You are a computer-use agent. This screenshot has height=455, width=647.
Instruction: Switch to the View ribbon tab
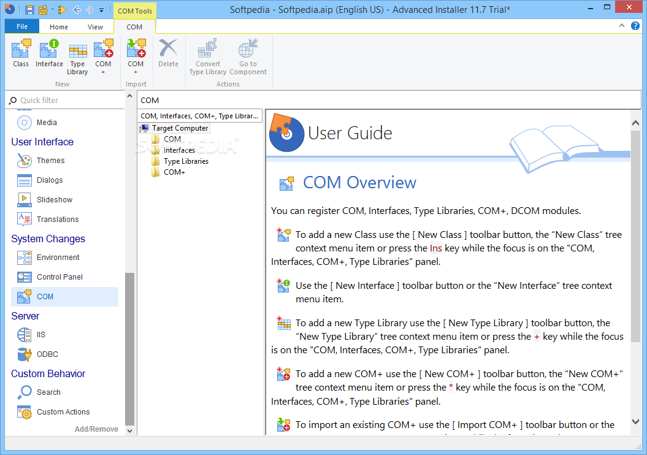point(95,27)
